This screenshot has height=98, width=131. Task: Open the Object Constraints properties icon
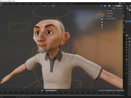coord(126,65)
